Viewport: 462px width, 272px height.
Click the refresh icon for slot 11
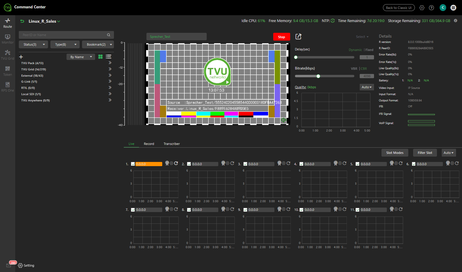coord(401,209)
